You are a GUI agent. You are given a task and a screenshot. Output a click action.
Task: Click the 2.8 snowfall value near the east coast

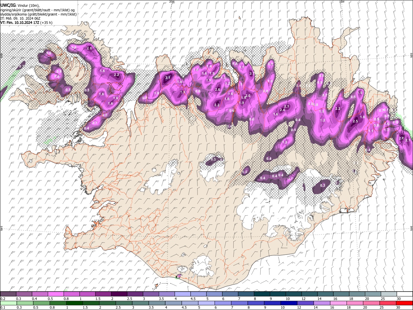pos(401,138)
